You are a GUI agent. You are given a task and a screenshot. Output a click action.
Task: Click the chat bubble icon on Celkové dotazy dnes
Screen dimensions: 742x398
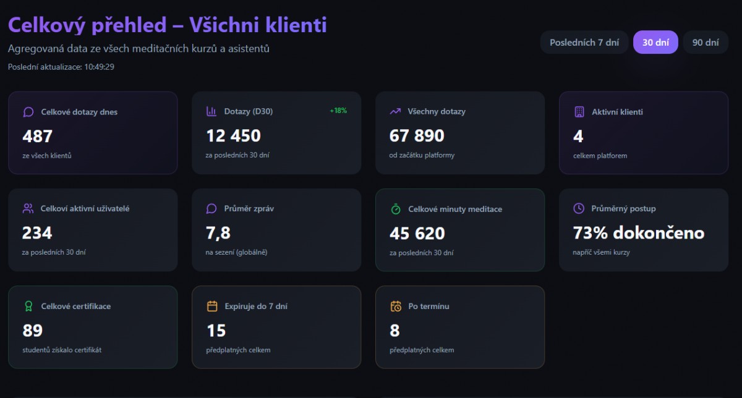click(x=27, y=112)
